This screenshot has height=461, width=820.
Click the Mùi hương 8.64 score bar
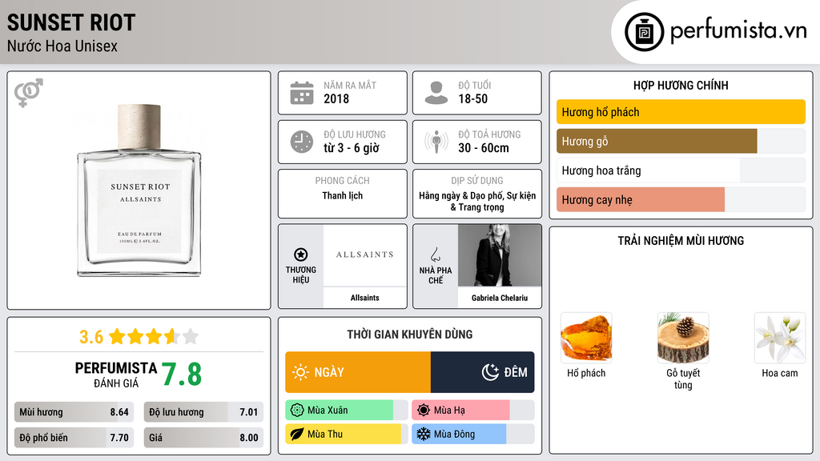point(74,412)
